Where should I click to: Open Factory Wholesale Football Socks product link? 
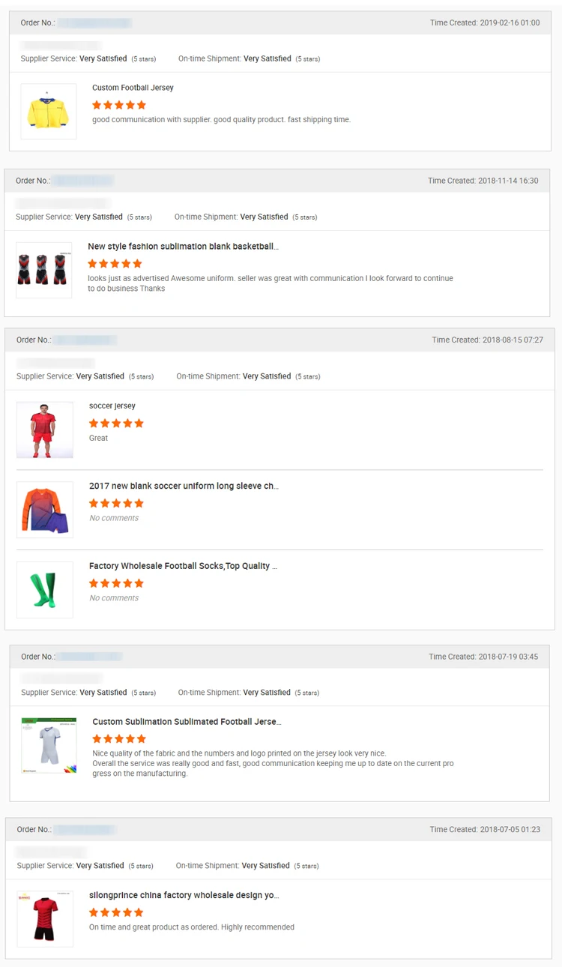[x=183, y=567]
